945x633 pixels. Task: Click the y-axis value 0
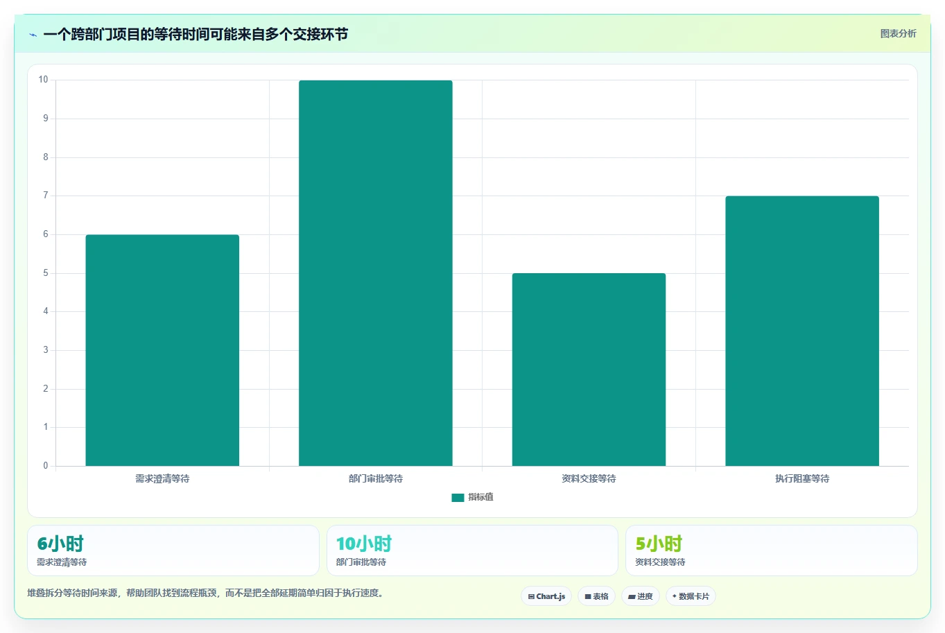pos(46,466)
